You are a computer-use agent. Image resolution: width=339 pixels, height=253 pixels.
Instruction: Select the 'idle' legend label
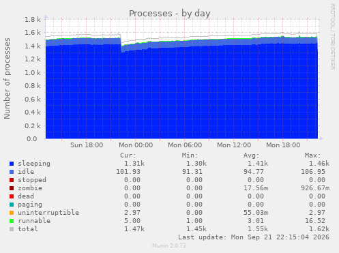[26, 172]
